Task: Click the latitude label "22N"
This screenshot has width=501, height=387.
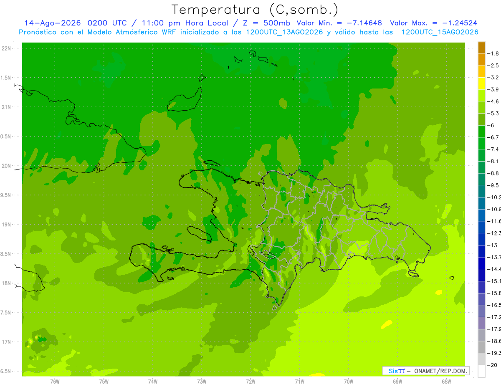Action: pyautogui.click(x=7, y=48)
